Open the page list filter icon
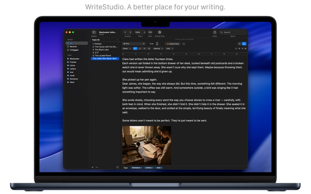Viewport: 311px width, 194px height. (x=117, y=167)
